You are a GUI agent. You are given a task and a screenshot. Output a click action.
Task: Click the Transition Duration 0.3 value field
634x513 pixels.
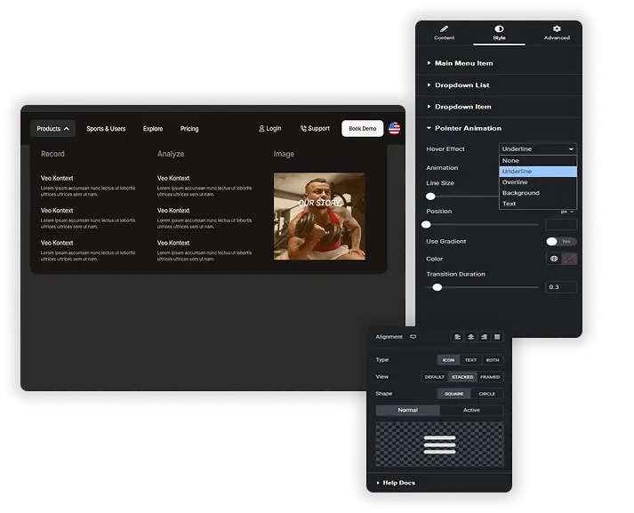(x=561, y=287)
